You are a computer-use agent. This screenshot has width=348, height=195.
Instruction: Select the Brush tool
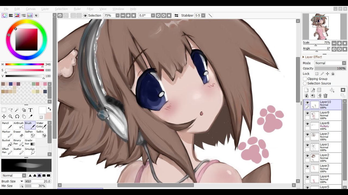[30, 125]
